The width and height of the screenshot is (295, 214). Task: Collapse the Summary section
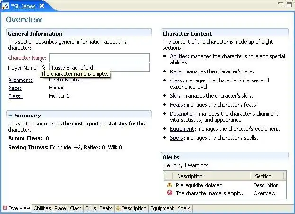point(10,116)
